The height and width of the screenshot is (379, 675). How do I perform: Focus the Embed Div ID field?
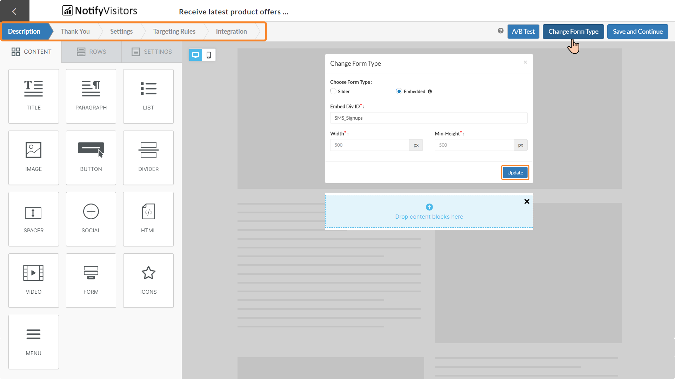pos(429,118)
